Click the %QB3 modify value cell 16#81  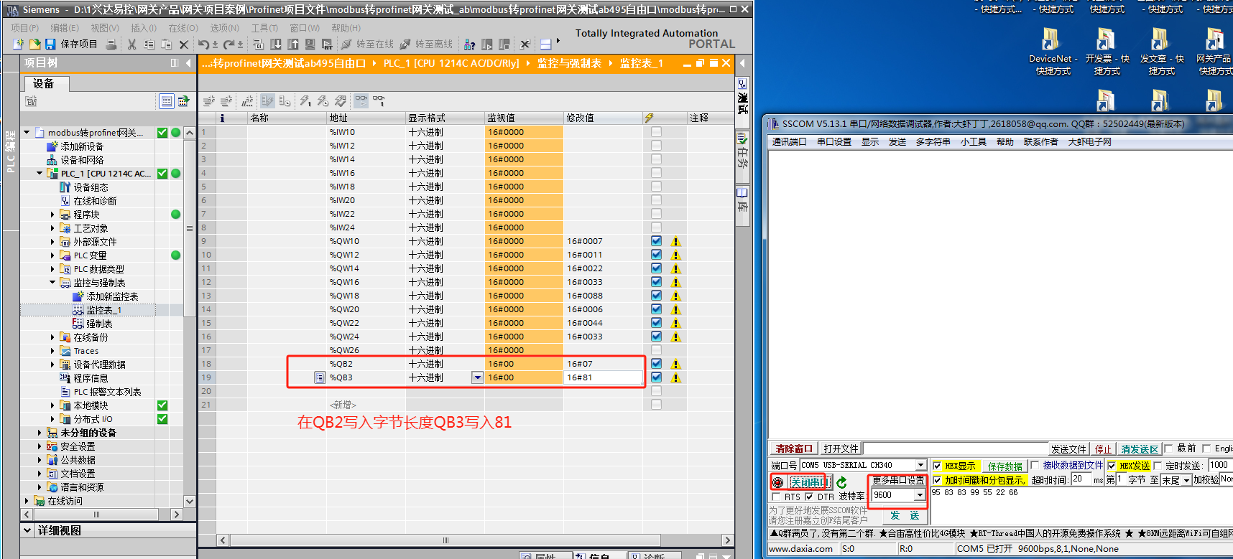click(603, 377)
